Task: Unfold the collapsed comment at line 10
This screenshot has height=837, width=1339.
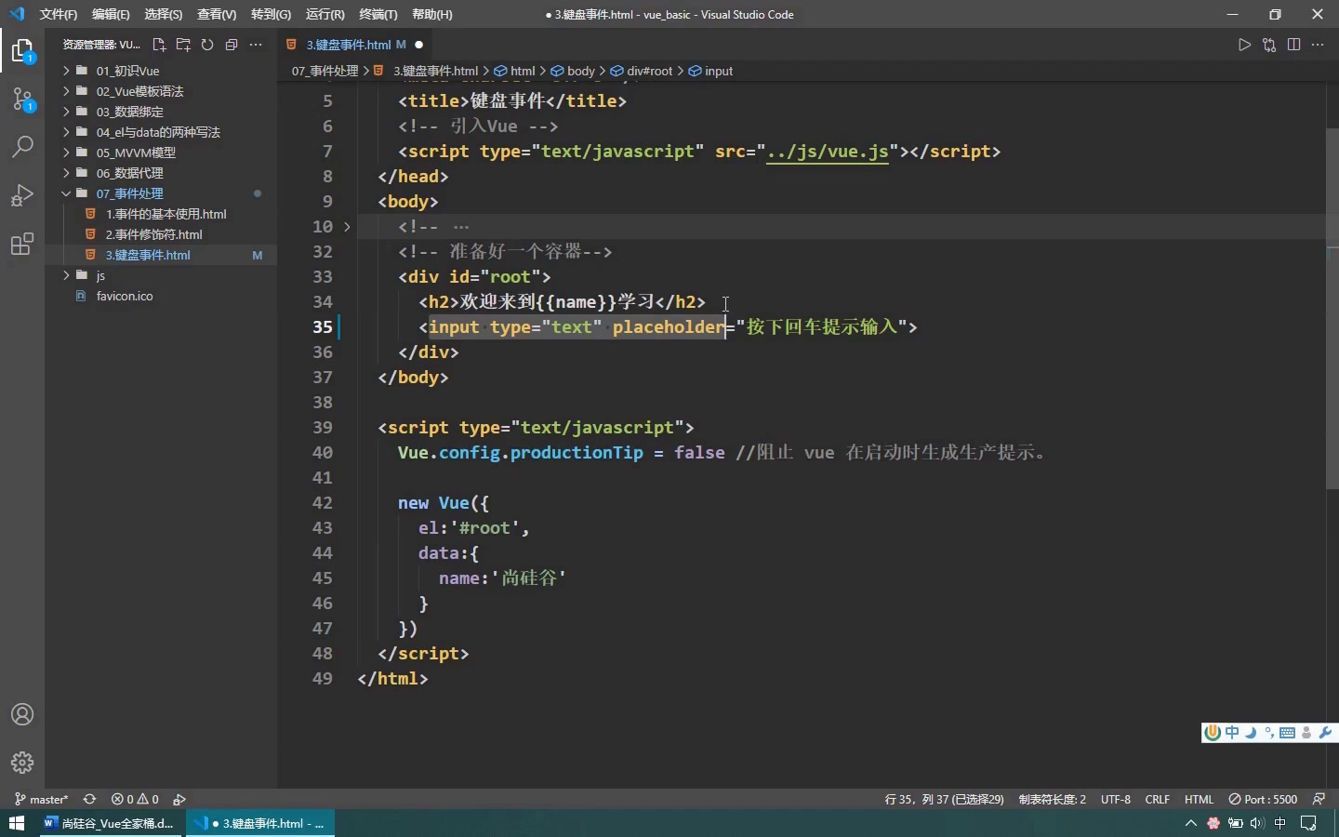Action: [347, 226]
